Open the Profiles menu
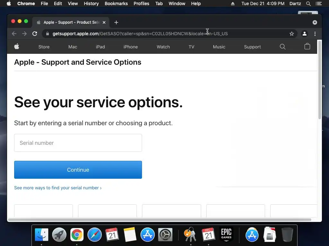The image size is (329, 246). (x=141, y=4)
